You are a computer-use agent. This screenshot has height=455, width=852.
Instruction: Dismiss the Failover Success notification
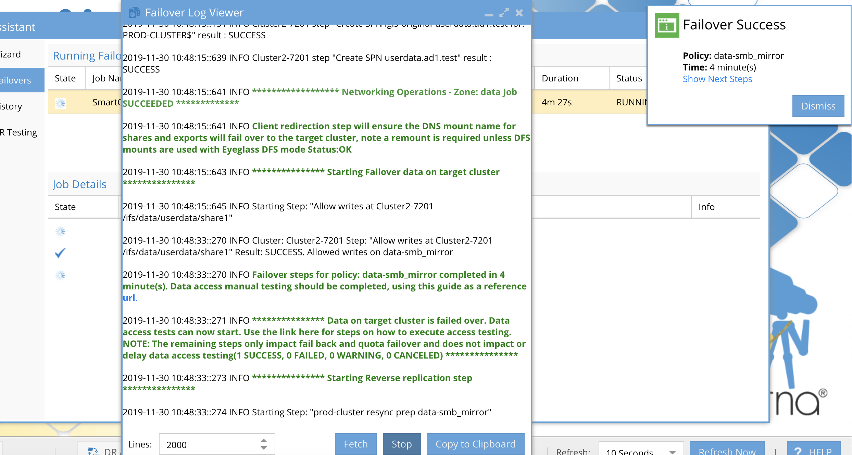(x=818, y=106)
